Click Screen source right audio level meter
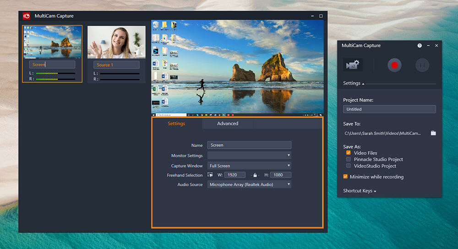This screenshot has height=249, width=458. pos(55,79)
